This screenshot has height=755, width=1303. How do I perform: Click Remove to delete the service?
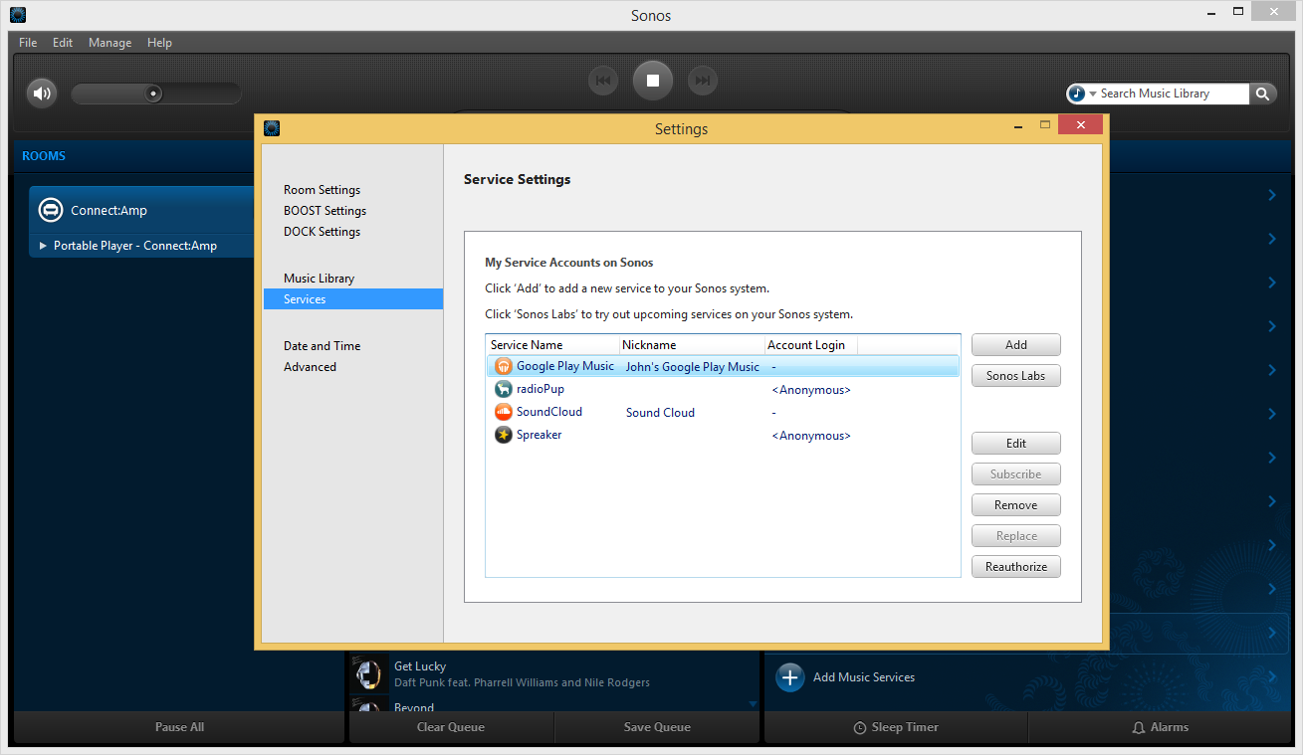coord(1016,505)
